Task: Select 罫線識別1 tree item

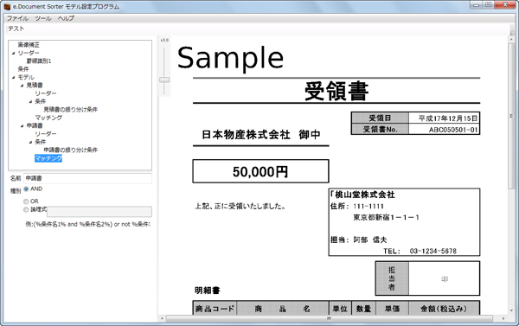Action: 39,61
